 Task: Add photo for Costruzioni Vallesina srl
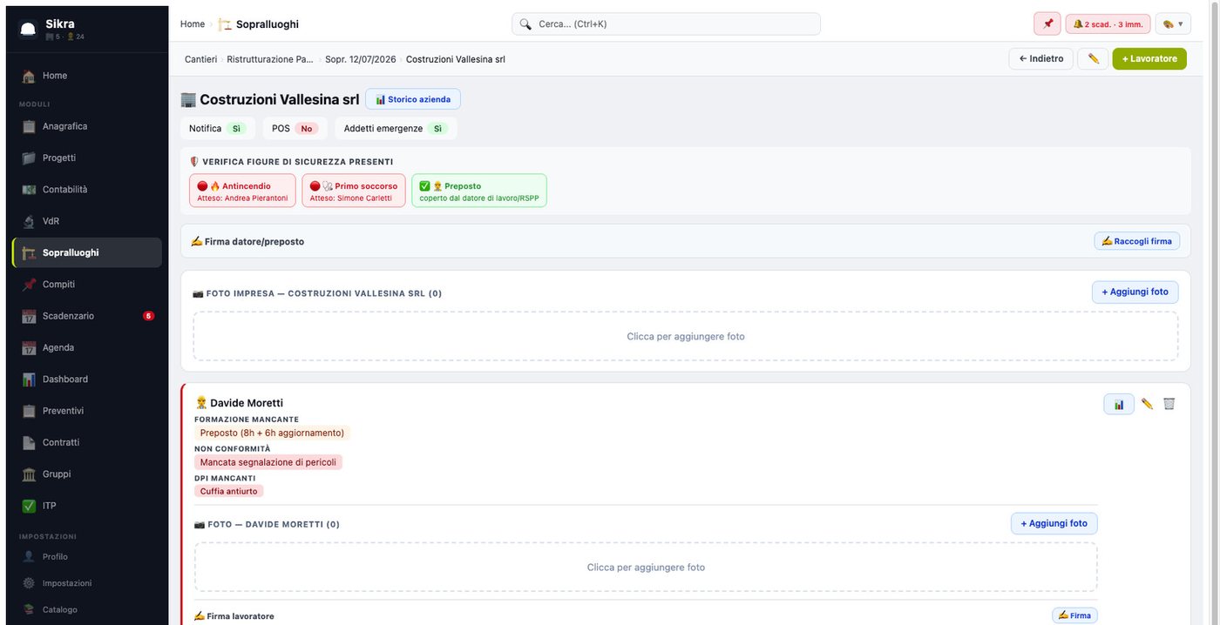[x=1135, y=292]
